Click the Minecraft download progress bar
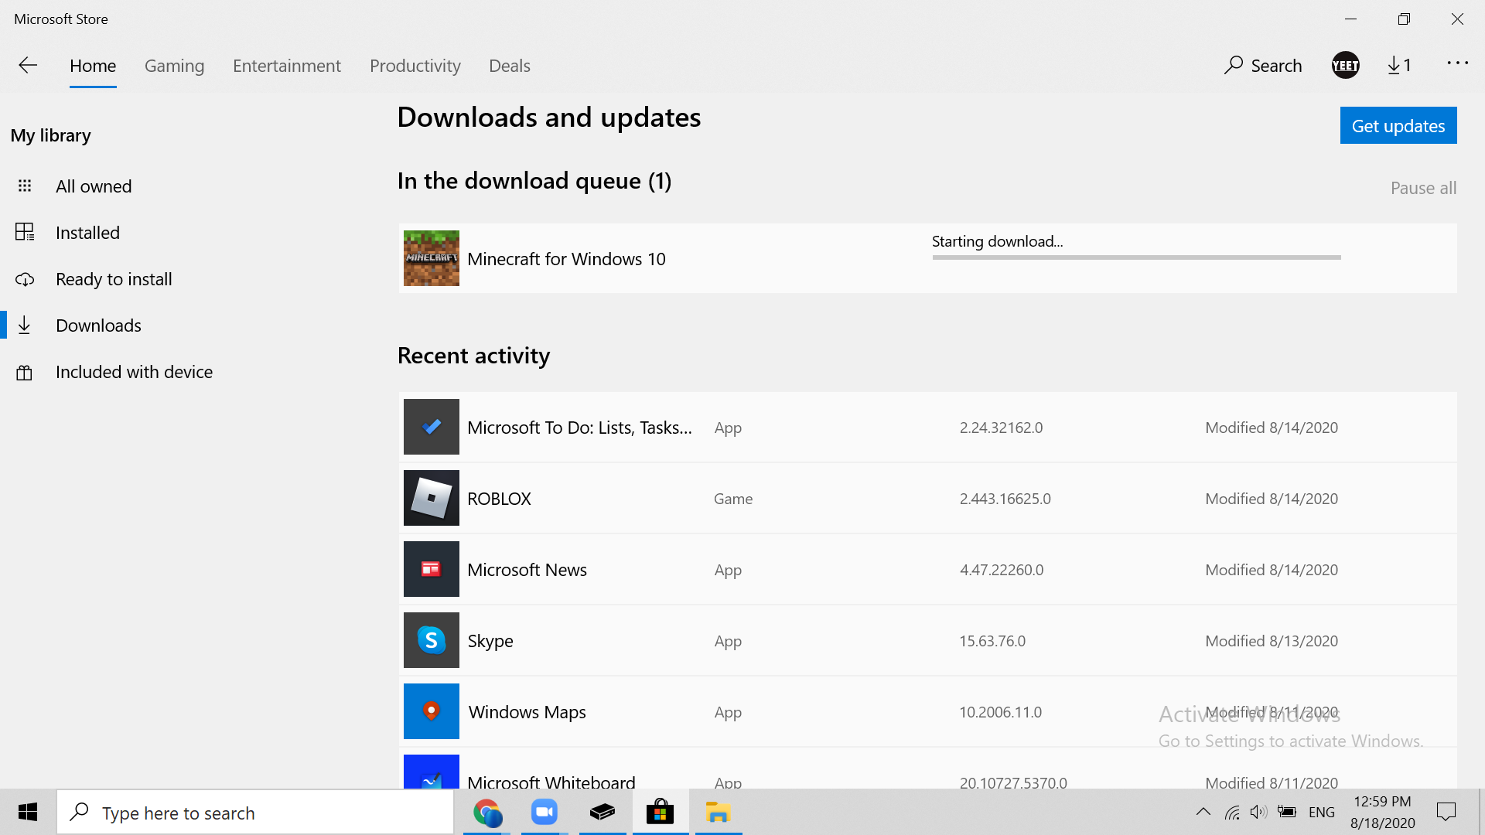The width and height of the screenshot is (1485, 835). [x=1135, y=257]
